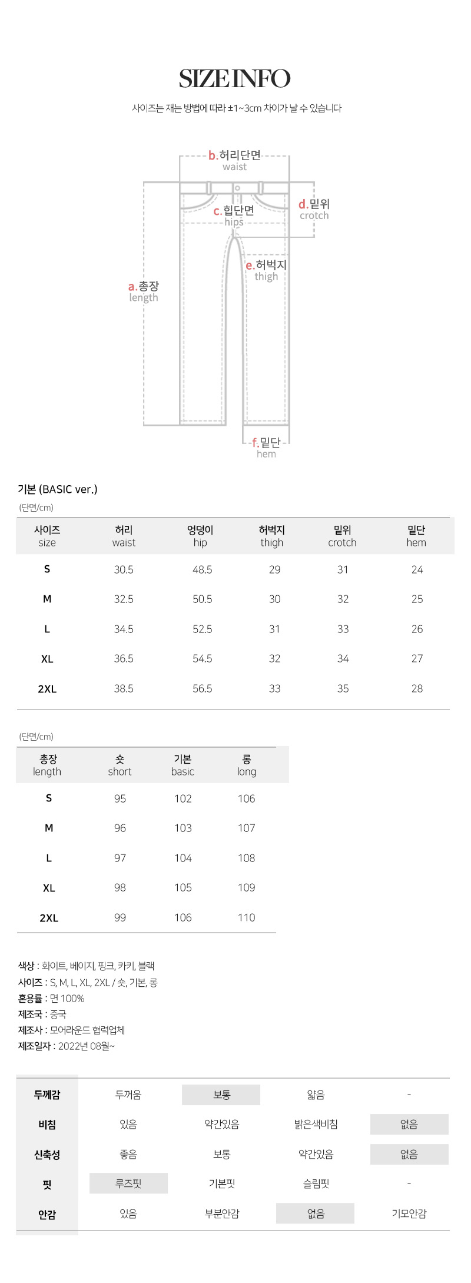Click the 2XL long length value 110
This screenshot has width=471, height=1283.
(x=246, y=917)
